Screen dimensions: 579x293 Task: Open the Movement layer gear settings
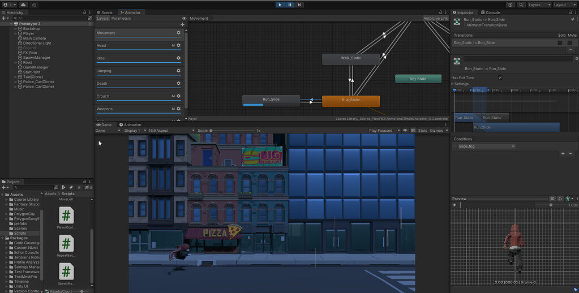[178, 33]
